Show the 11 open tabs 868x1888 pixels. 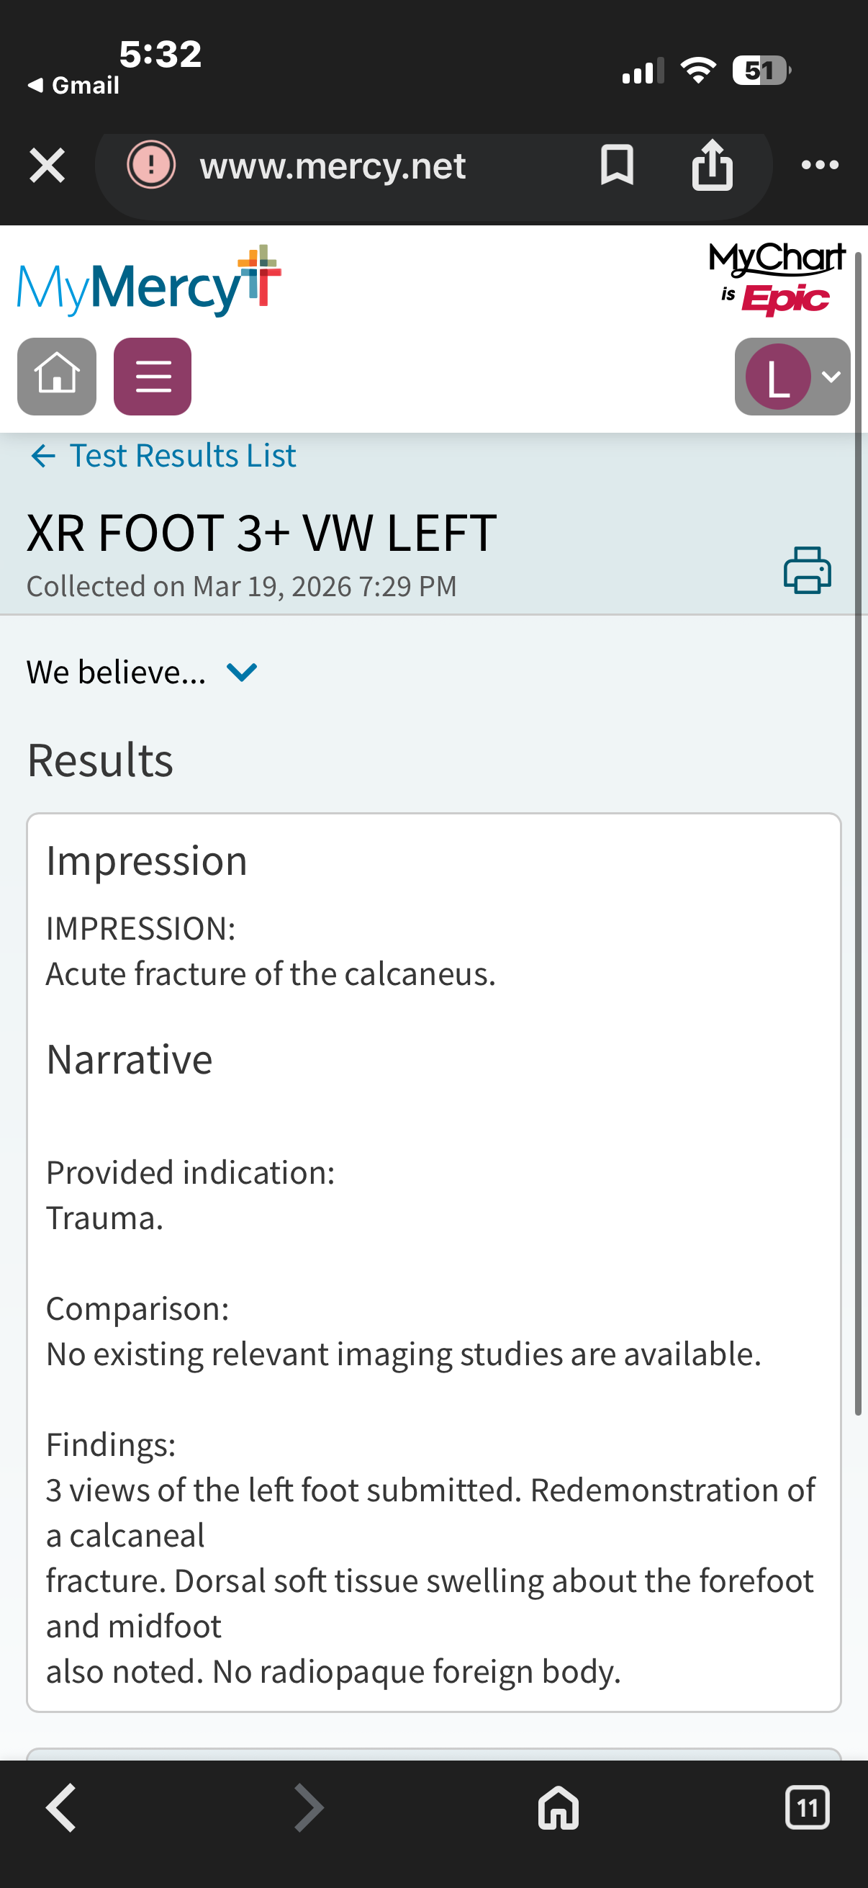(x=807, y=1808)
